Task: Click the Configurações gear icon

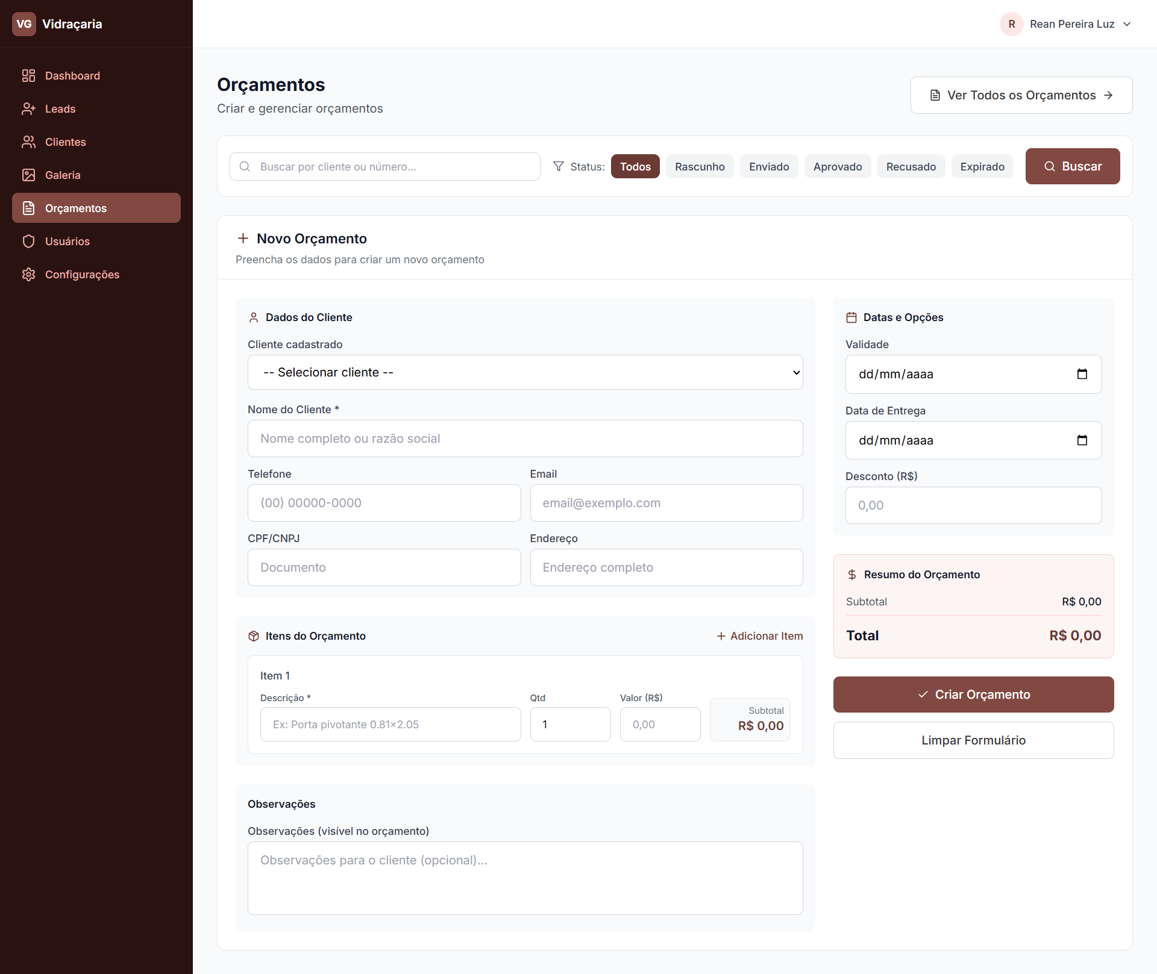Action: 28,274
